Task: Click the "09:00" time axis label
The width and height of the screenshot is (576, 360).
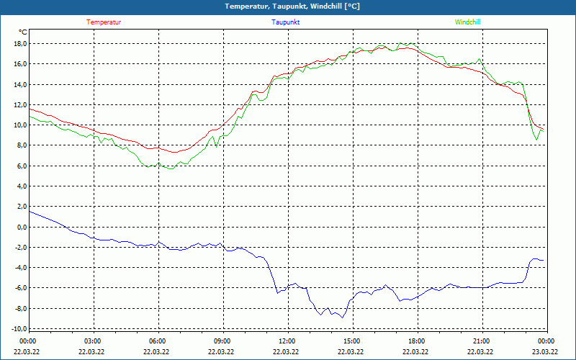Action: tap(222, 341)
